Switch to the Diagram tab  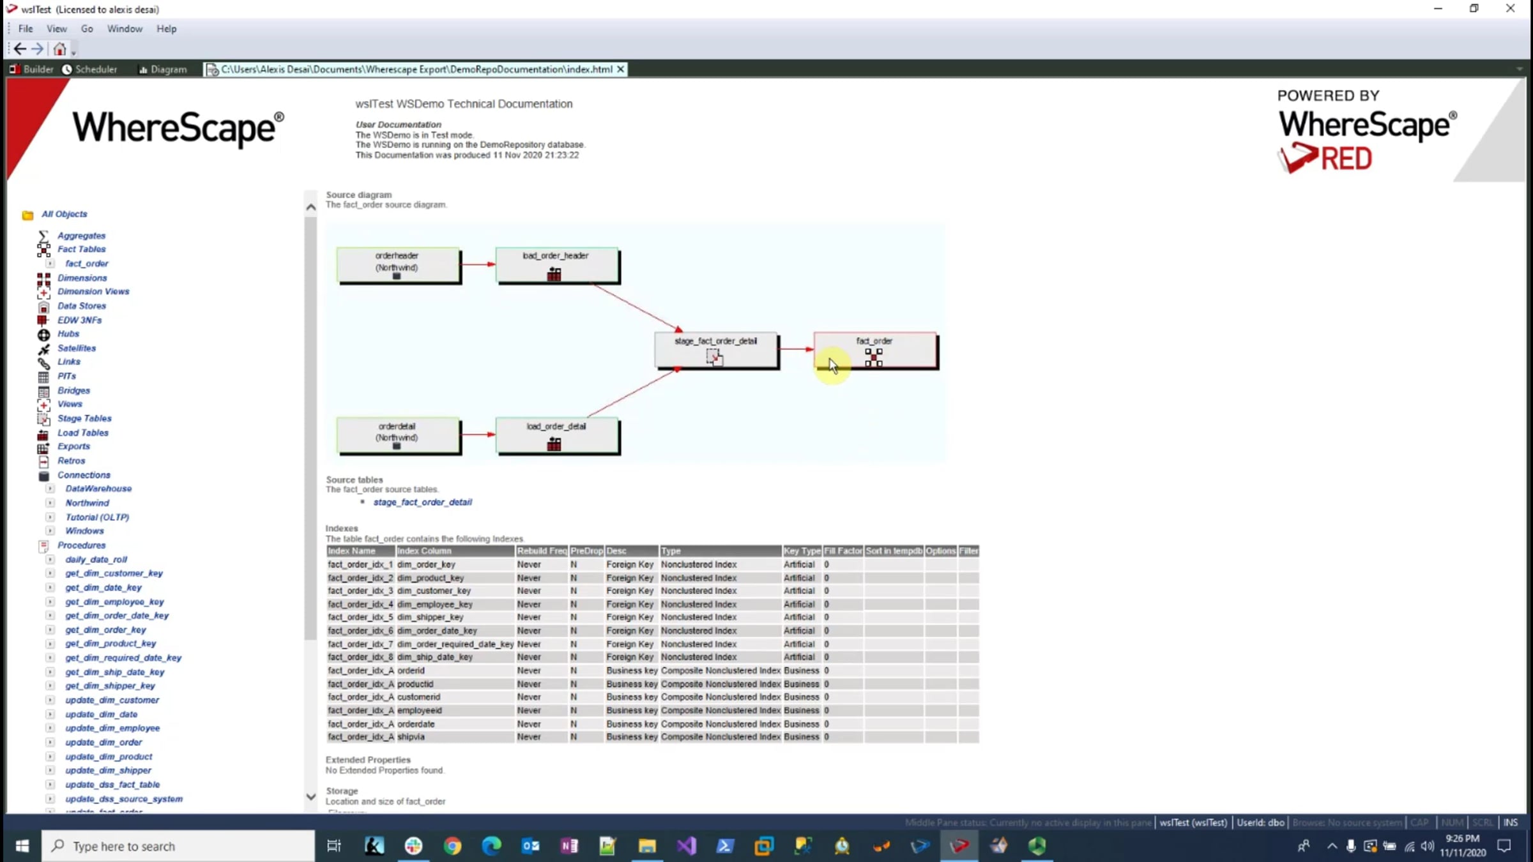click(x=163, y=69)
